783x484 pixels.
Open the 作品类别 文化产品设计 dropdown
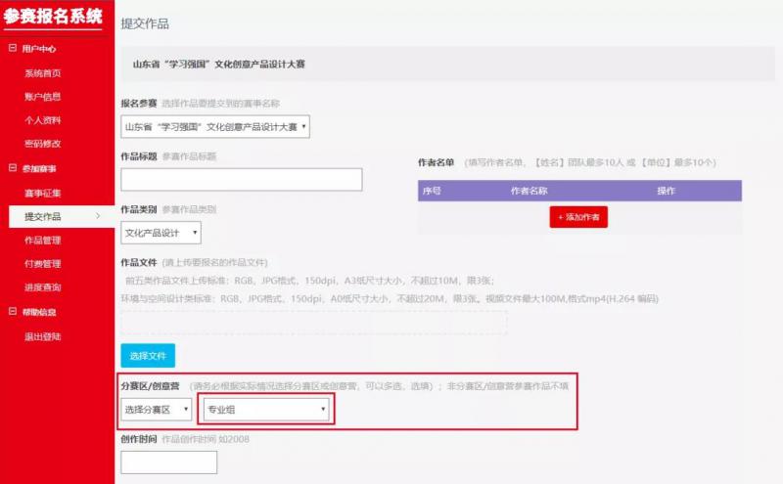click(x=161, y=233)
